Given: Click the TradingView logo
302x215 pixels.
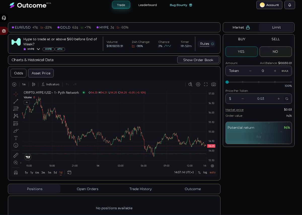Looking at the screenshot, I should 28,157.
